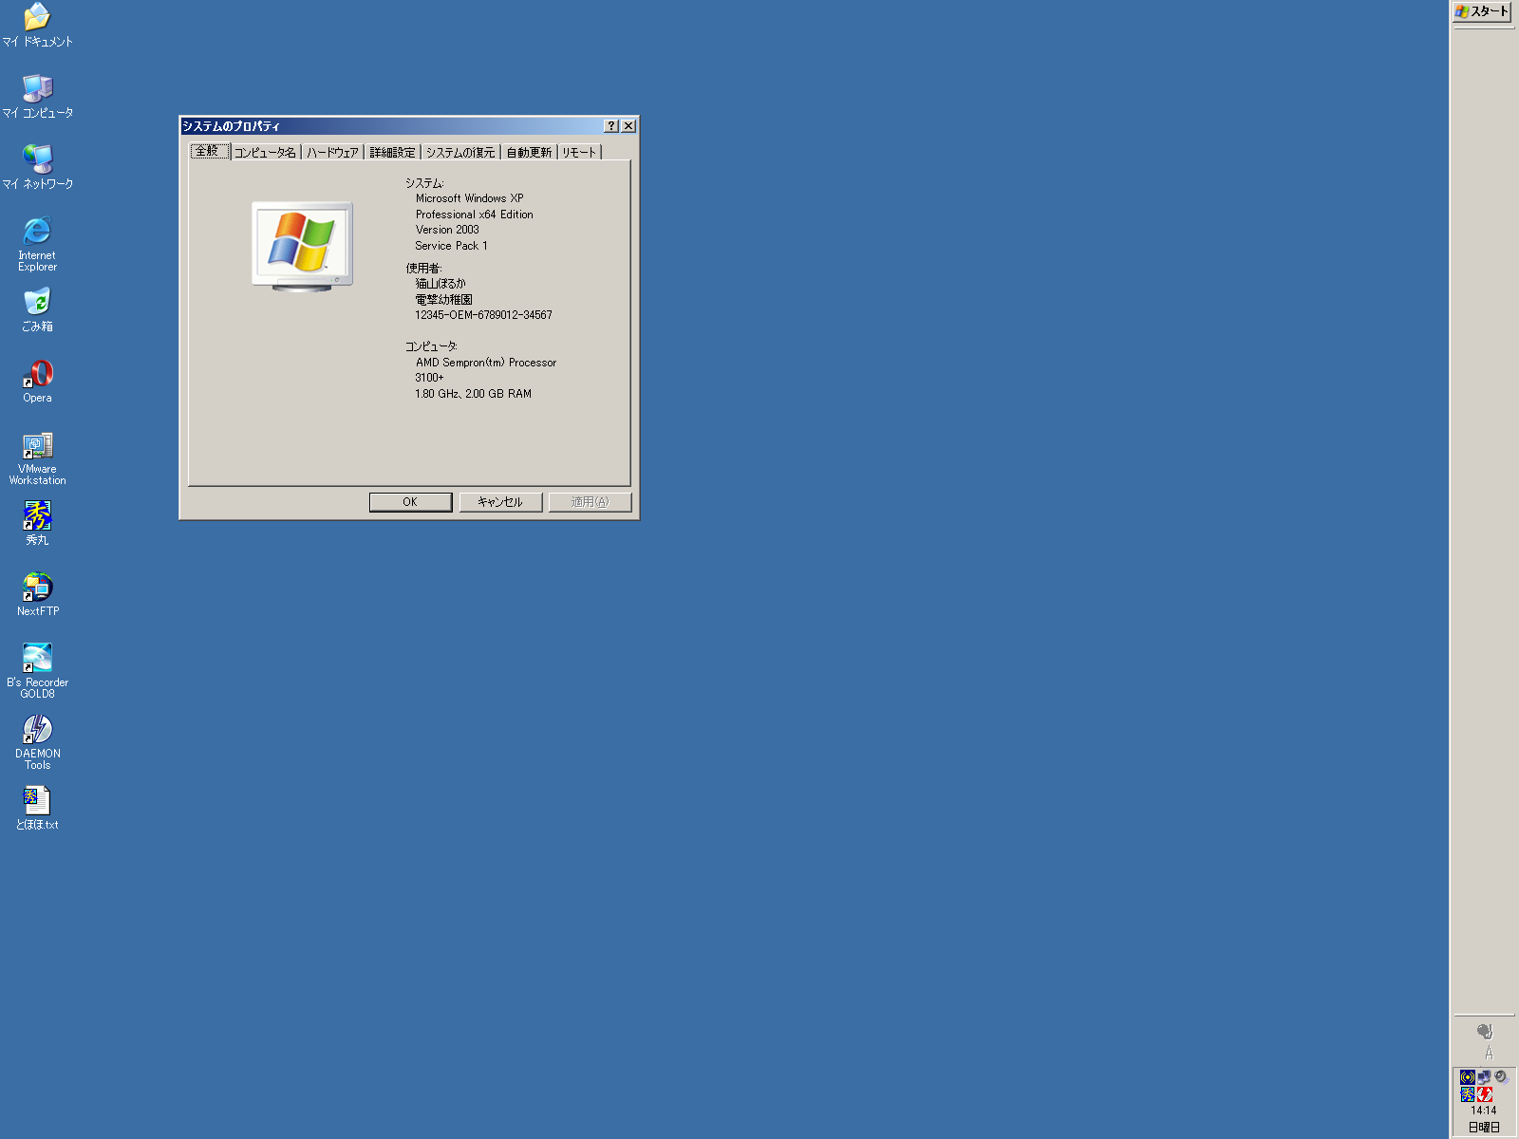1519x1139 pixels.
Task: Click the 猫山ぽるか user name text
Action: pyautogui.click(x=441, y=284)
